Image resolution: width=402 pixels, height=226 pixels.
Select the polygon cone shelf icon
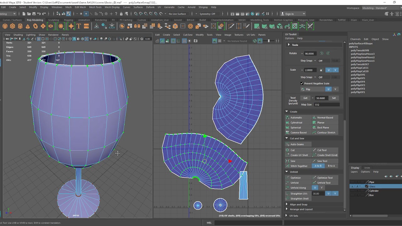(x=28, y=26)
